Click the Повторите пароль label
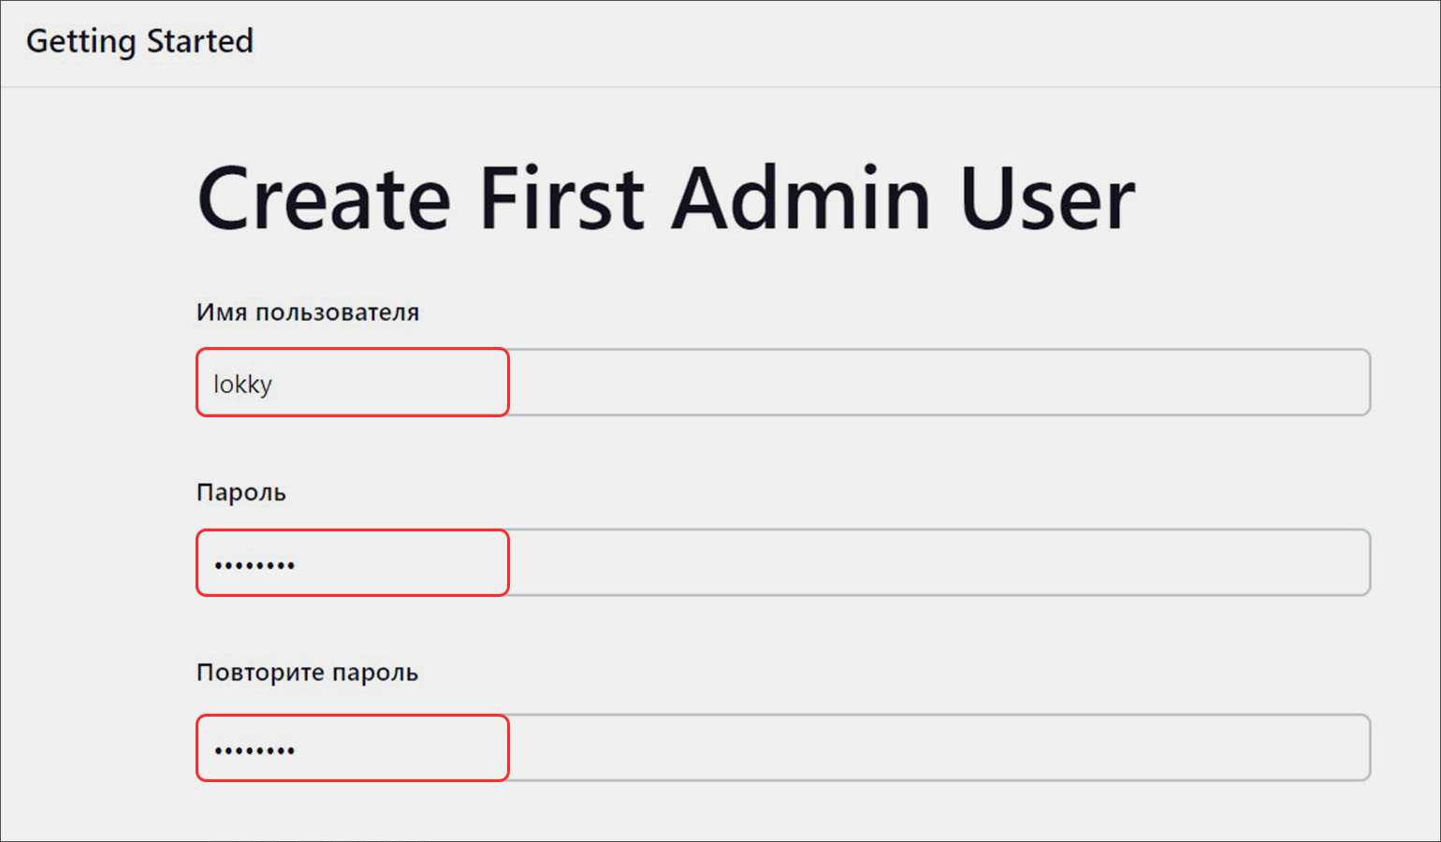Viewport: 1441px width, 842px height. 306,673
